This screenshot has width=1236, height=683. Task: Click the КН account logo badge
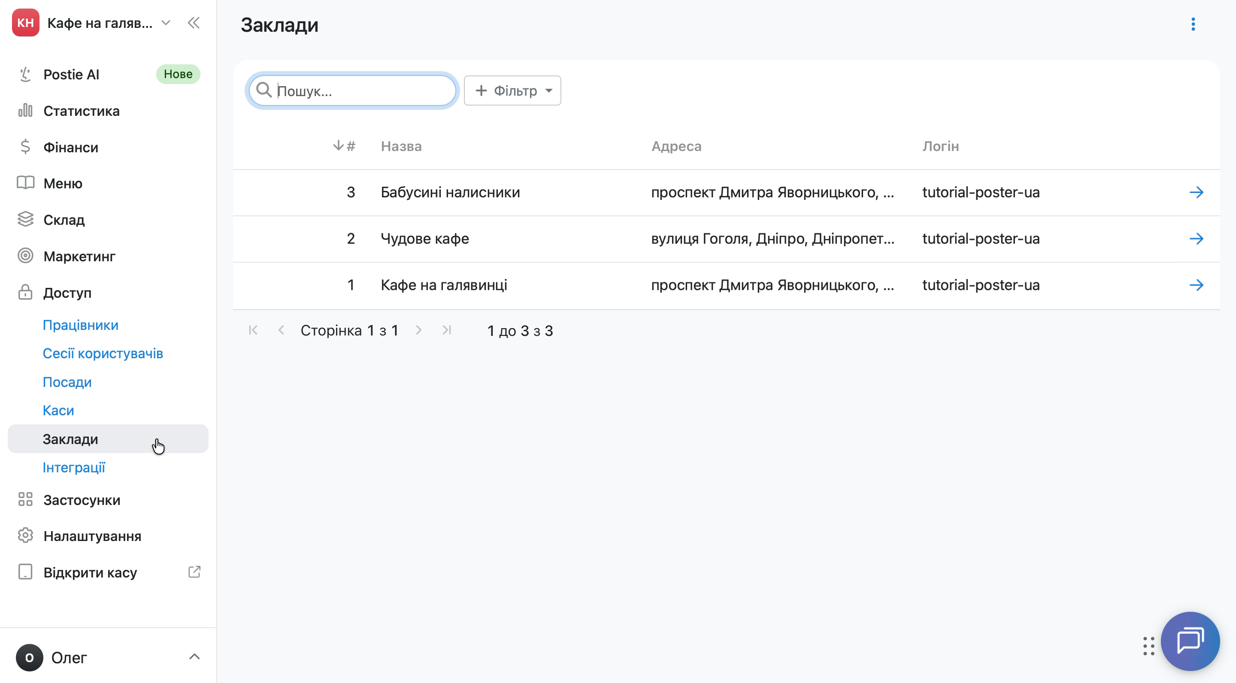[25, 23]
